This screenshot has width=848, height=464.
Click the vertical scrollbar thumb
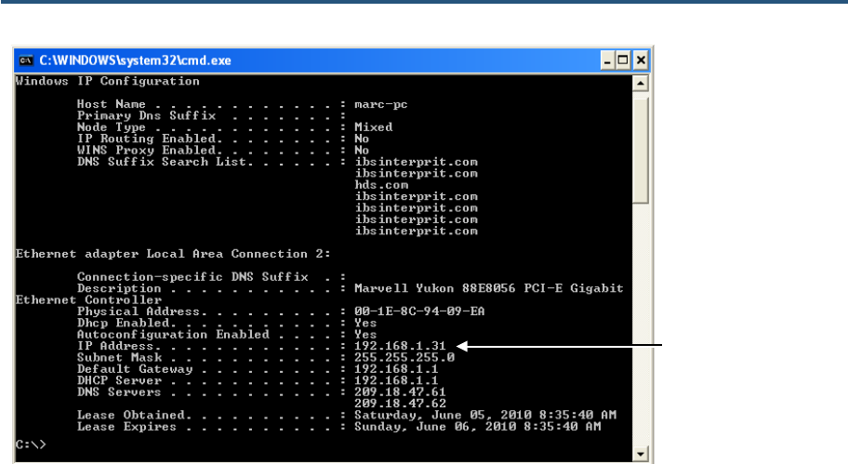(x=641, y=151)
